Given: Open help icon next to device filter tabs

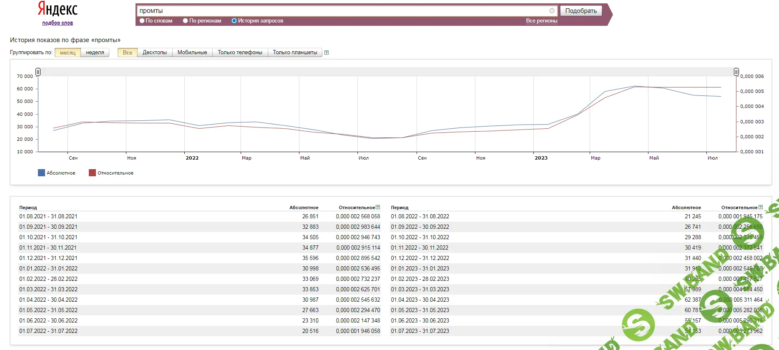Looking at the screenshot, I should (327, 52).
